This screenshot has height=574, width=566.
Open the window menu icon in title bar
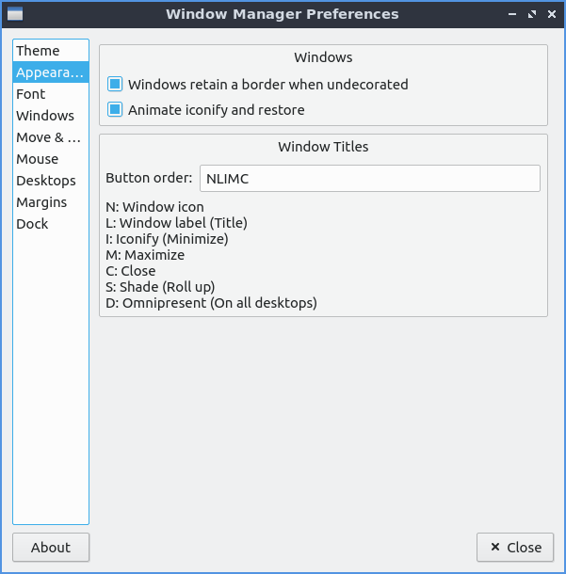pos(14,14)
